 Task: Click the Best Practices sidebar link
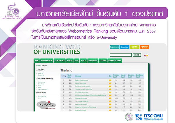(42, 96)
